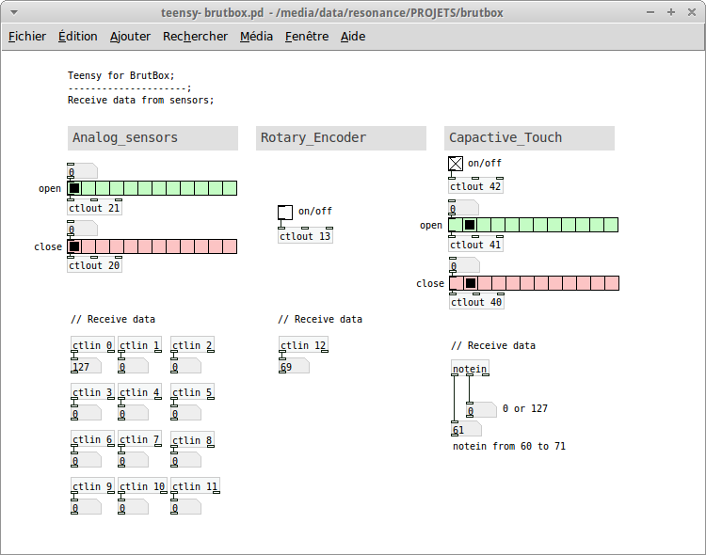Click '// Receive data' comment above notein

[x=493, y=345]
